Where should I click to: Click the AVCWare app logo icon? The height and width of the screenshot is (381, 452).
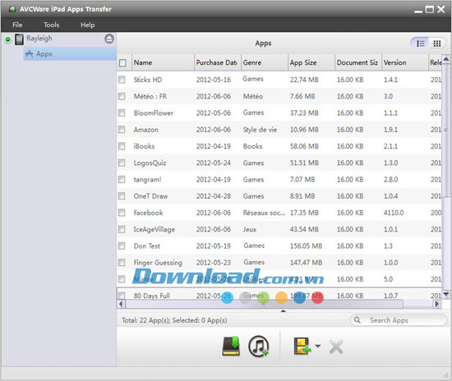pyautogui.click(x=12, y=9)
